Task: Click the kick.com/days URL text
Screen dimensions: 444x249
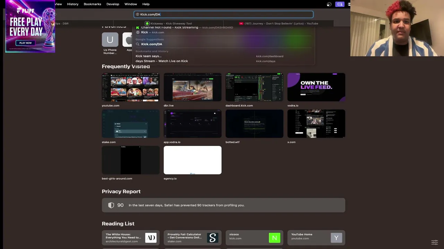Action: [266, 61]
